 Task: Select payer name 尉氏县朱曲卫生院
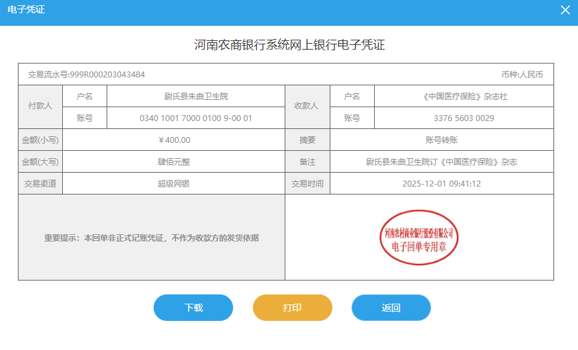tap(195, 97)
